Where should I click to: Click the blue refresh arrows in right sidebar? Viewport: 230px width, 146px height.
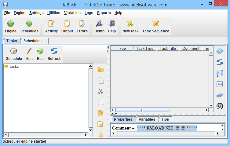coord(220,62)
